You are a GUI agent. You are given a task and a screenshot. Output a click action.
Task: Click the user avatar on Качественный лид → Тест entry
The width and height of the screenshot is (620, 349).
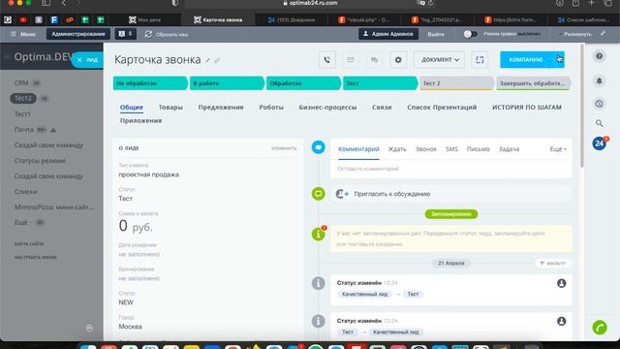coord(562,283)
